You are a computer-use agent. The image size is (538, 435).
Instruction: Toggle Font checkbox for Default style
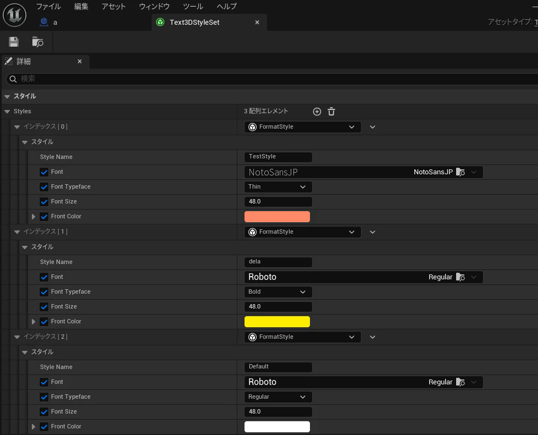coord(44,382)
